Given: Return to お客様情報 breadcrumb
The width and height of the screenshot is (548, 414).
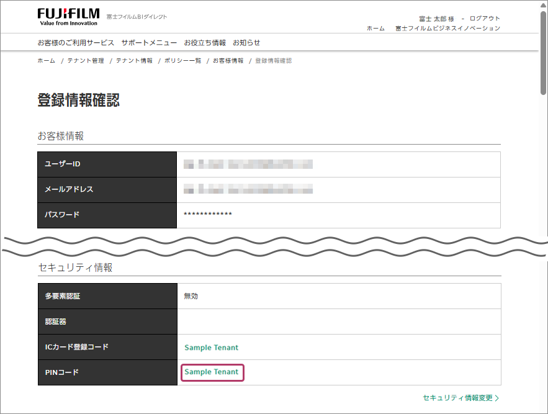Looking at the screenshot, I should 228,61.
